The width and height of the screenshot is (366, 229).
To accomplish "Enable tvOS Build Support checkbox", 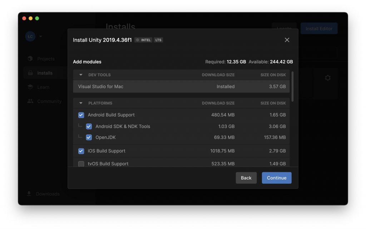I will 81,164.
